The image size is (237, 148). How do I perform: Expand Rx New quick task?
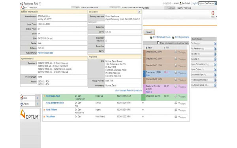(215, 54)
